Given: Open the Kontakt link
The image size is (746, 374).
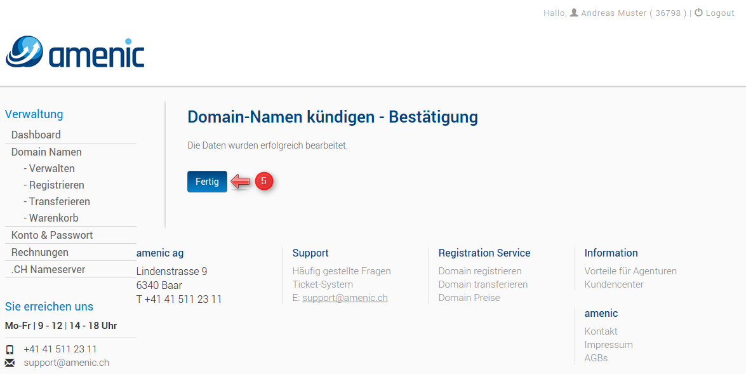Looking at the screenshot, I should pos(601,331).
